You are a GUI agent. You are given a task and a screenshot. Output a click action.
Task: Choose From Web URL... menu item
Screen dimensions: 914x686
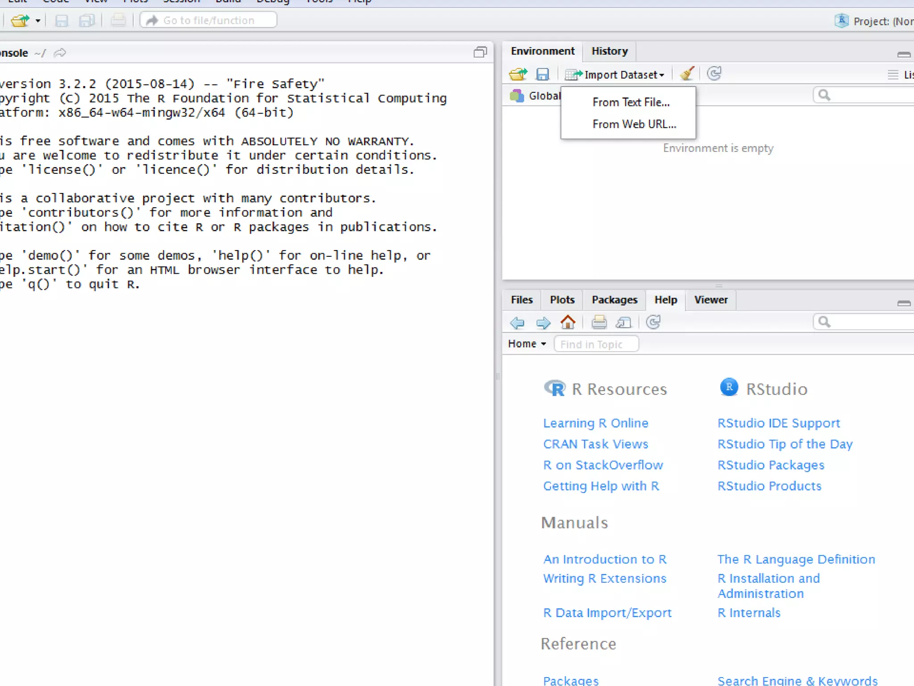(634, 124)
